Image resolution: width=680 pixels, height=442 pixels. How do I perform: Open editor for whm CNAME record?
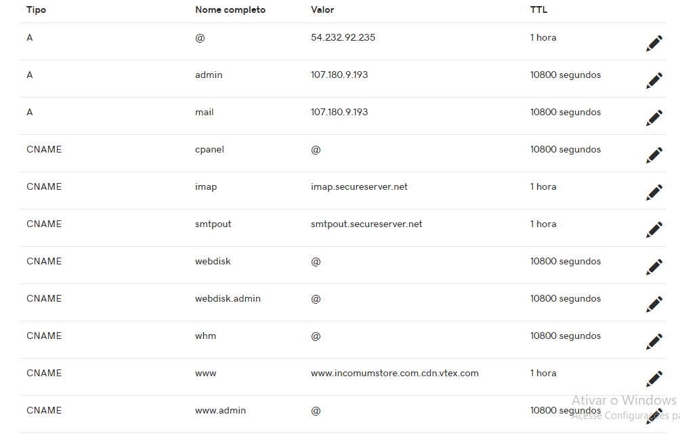point(654,342)
